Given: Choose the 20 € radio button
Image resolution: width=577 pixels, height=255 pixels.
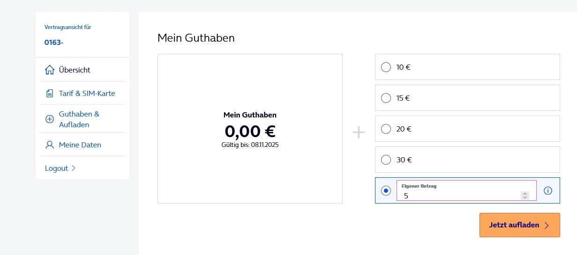Looking at the screenshot, I should [386, 129].
